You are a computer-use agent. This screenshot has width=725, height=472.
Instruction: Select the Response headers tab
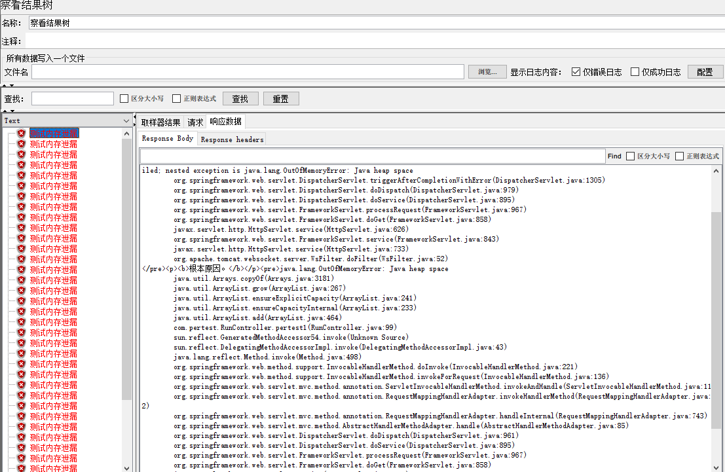pos(232,139)
